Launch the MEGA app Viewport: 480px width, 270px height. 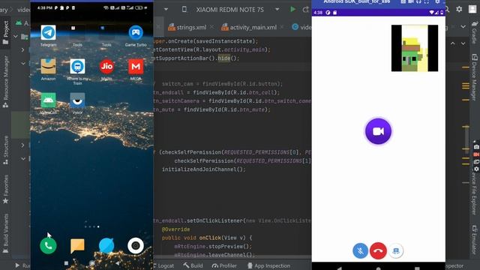136,67
